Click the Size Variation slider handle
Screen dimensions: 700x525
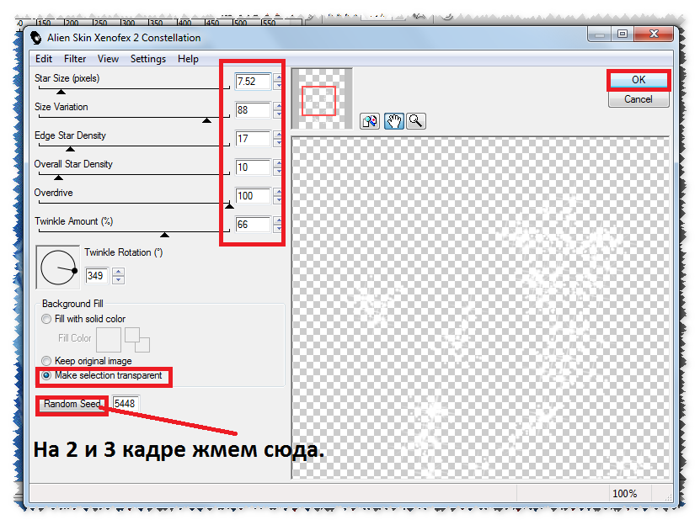(x=206, y=120)
